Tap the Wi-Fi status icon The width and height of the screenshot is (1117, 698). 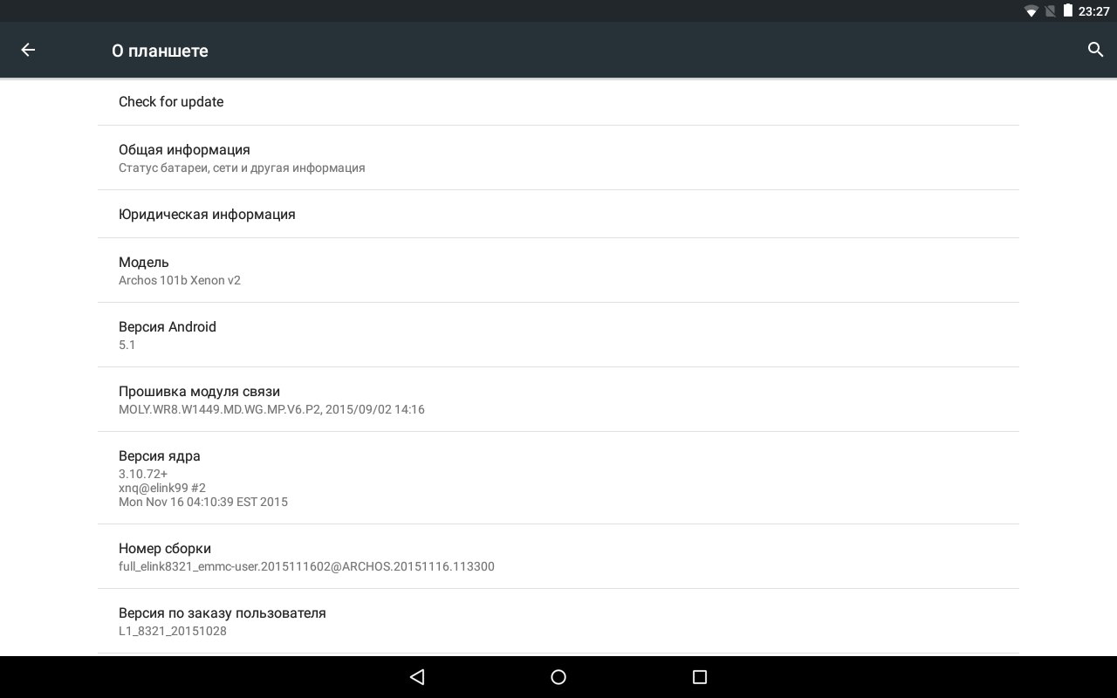pyautogui.click(x=1031, y=11)
